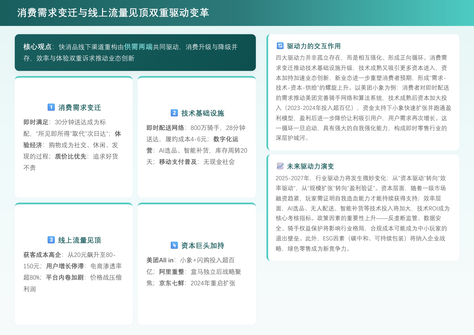The height and width of the screenshot is (335, 474).
Task: Click the cycle icon beside 驱动力的交互作用
Action: tap(280, 46)
